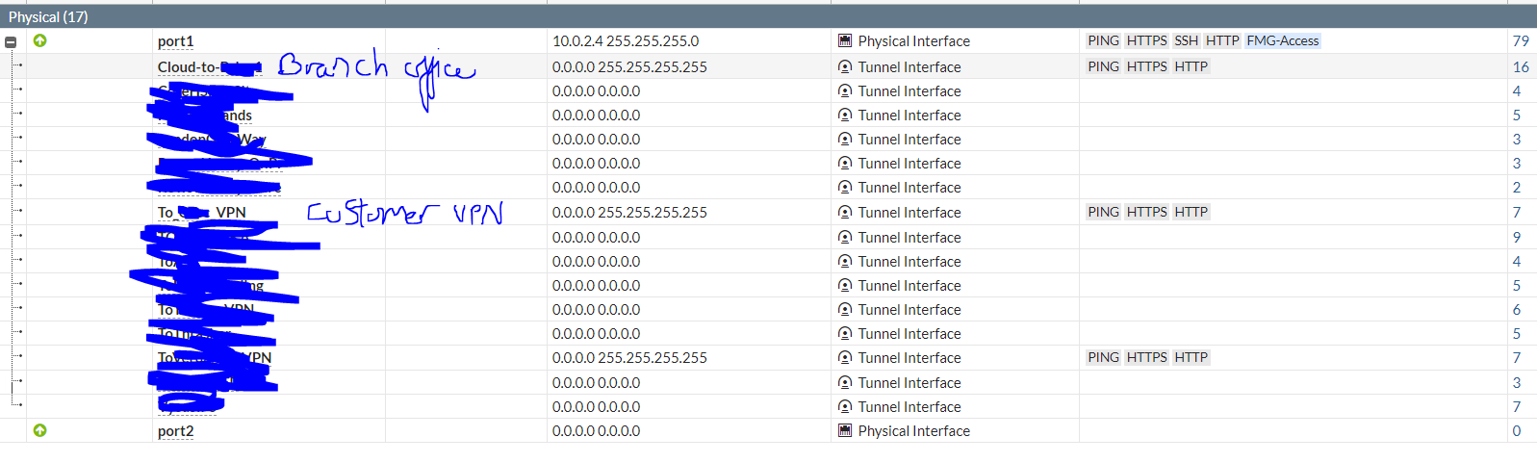Open reference count 79 for port1
The image size is (1537, 463).
(1521, 40)
